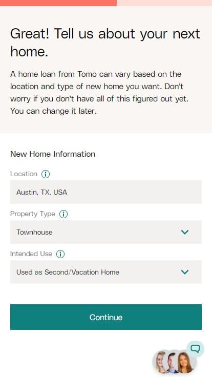
Task: Click the unfilled portion of progress bar
Action: 164,3
